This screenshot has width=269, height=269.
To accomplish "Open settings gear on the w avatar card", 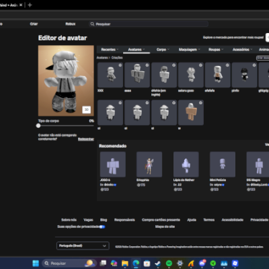I will pos(200,103).
